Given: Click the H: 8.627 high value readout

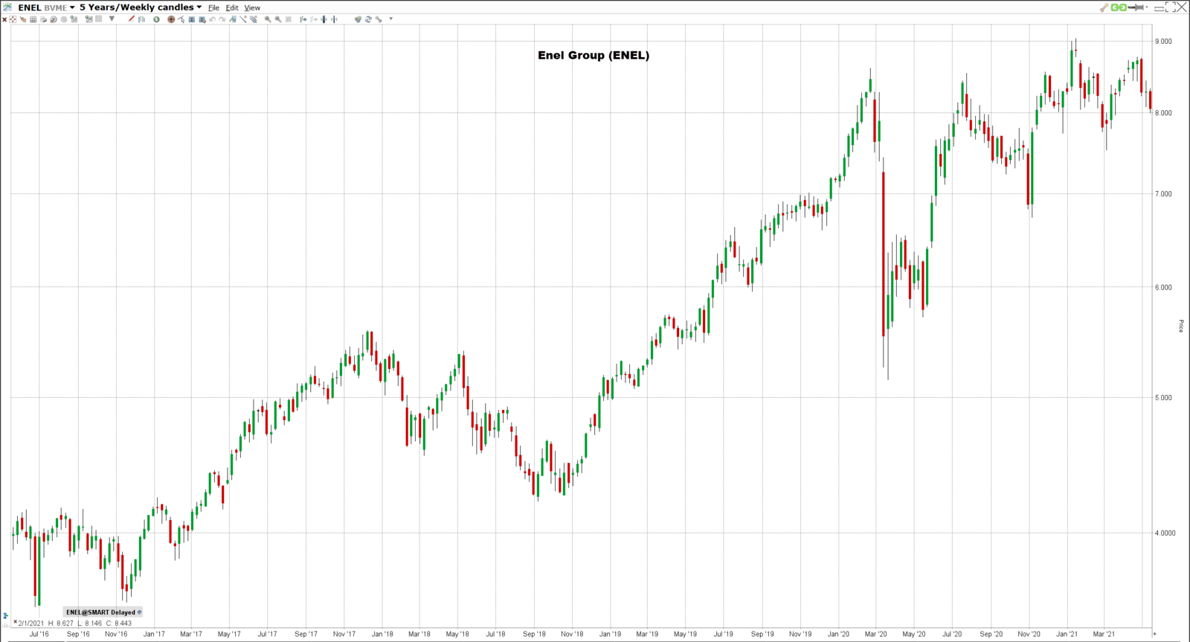Looking at the screenshot, I should tap(61, 623).
